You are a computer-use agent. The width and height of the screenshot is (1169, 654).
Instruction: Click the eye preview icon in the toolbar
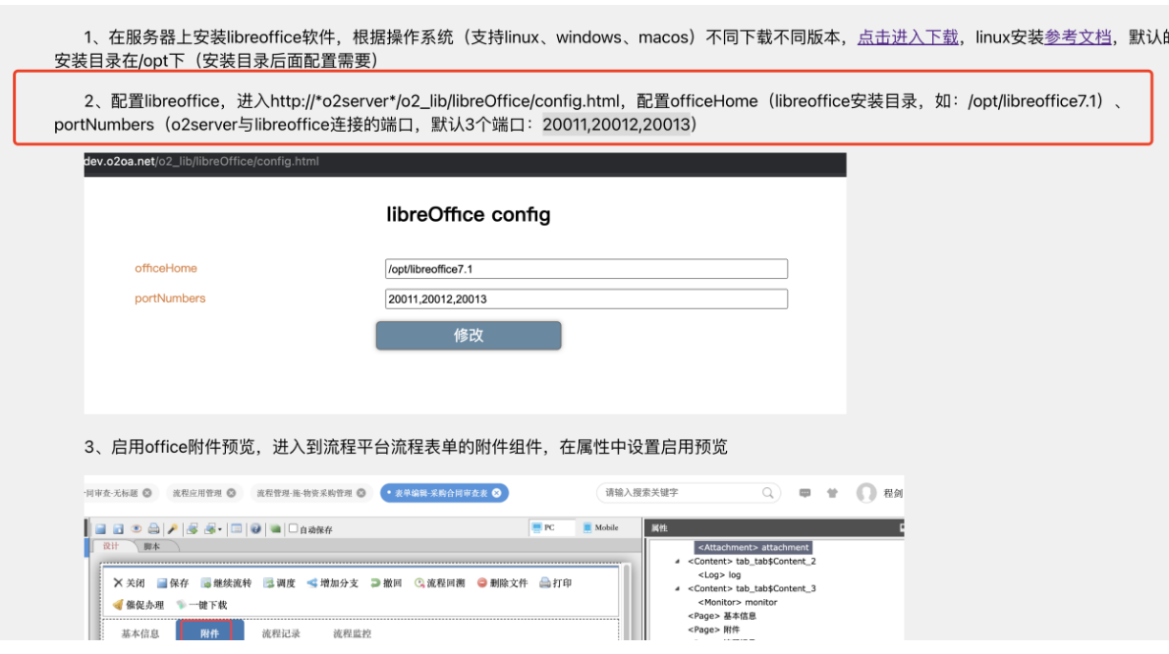137,529
